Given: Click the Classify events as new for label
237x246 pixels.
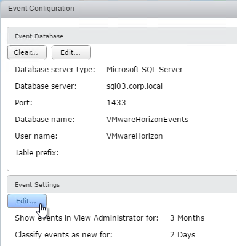Looking at the screenshot, I should [63, 235].
